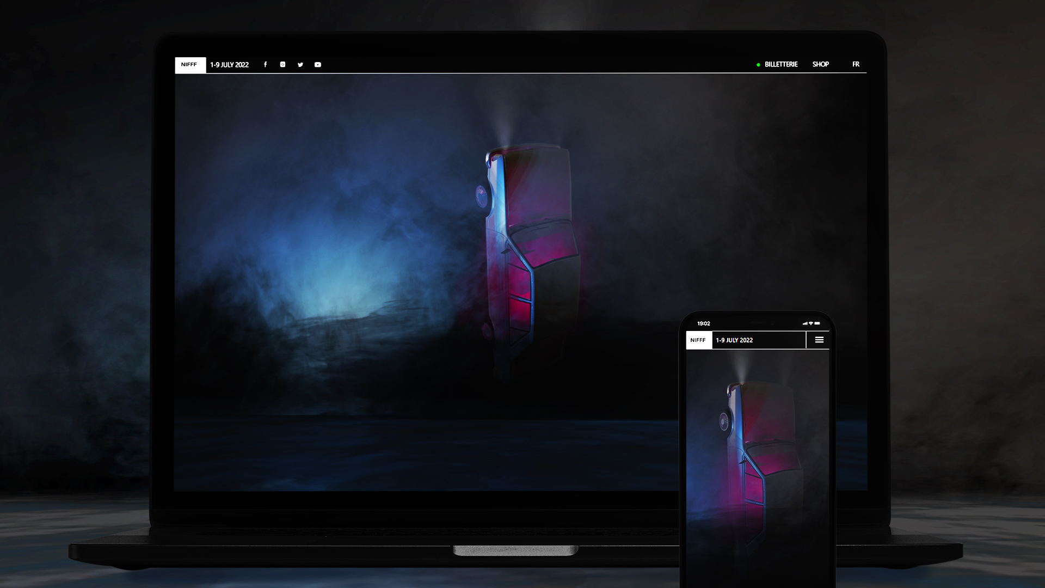Tap the battery icon in the phone status bar
Screen dimensions: 1045x588
(x=817, y=323)
